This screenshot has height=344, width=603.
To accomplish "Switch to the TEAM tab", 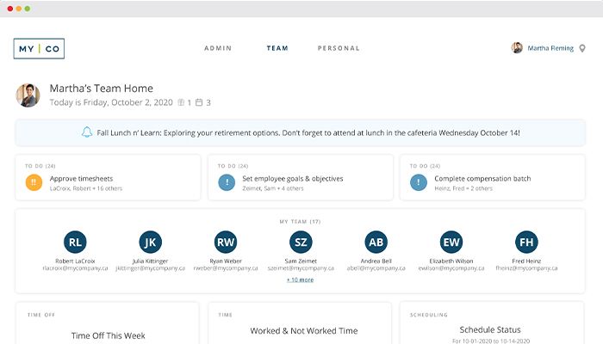I will pyautogui.click(x=277, y=48).
